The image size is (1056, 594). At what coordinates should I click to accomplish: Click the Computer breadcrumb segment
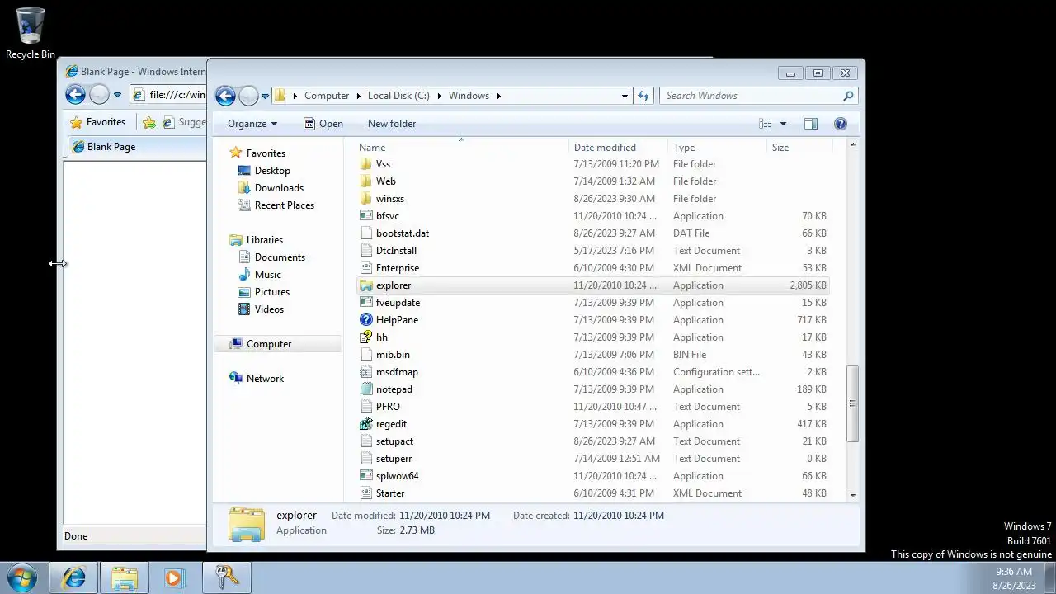pyautogui.click(x=327, y=96)
